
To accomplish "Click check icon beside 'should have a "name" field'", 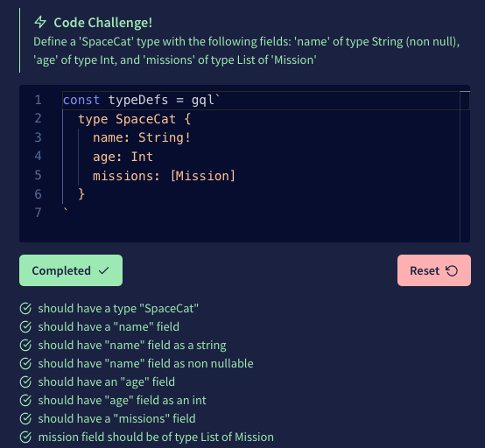I will point(25,326).
